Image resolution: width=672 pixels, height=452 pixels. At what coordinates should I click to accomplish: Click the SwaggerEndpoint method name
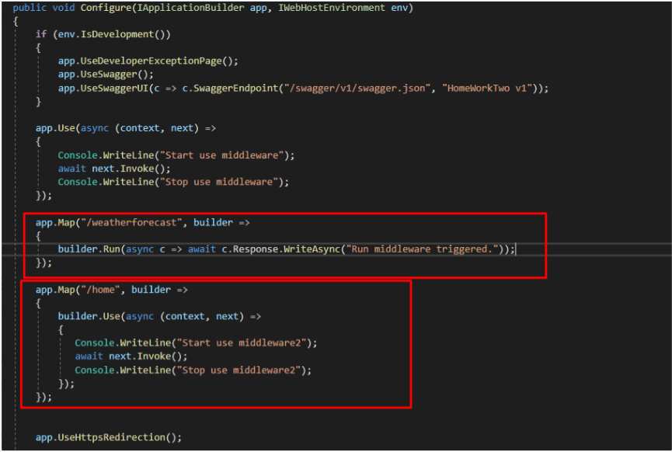pos(235,89)
